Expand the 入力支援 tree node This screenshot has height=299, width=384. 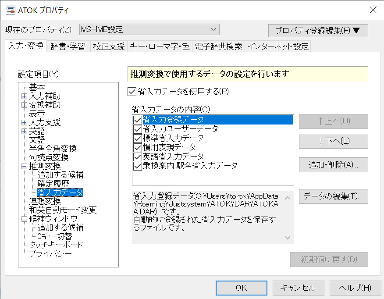tap(24, 122)
